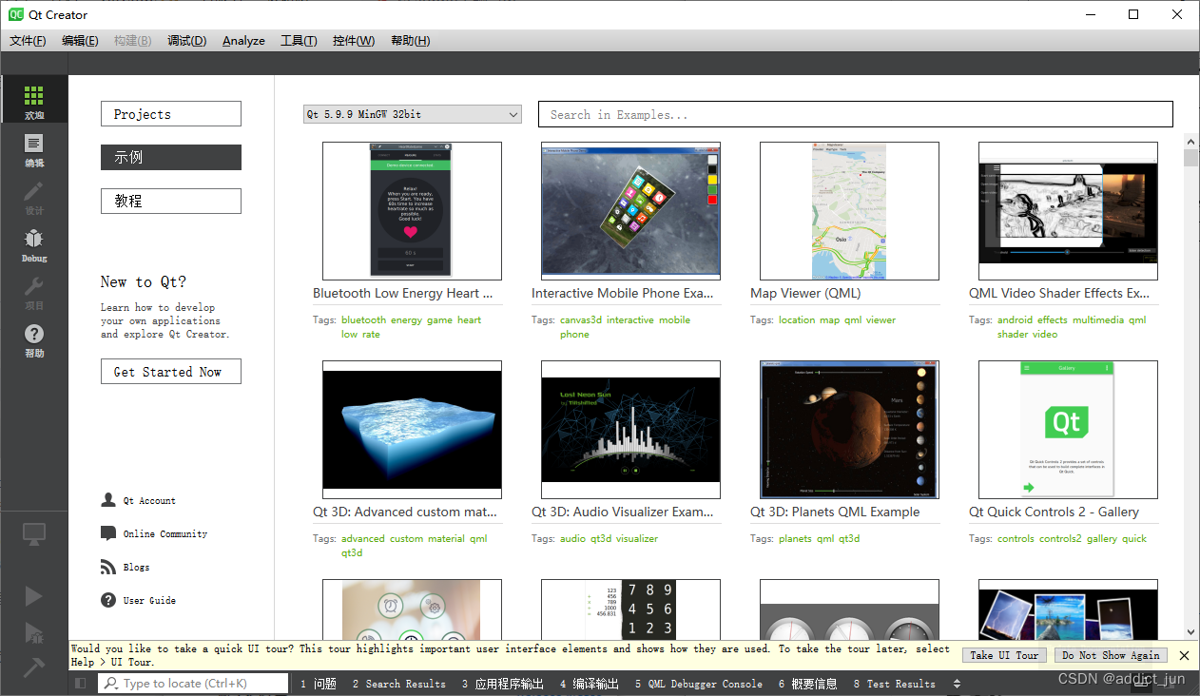Open the 4 编译输出 pane
This screenshot has width=1200, height=696.
(x=590, y=684)
